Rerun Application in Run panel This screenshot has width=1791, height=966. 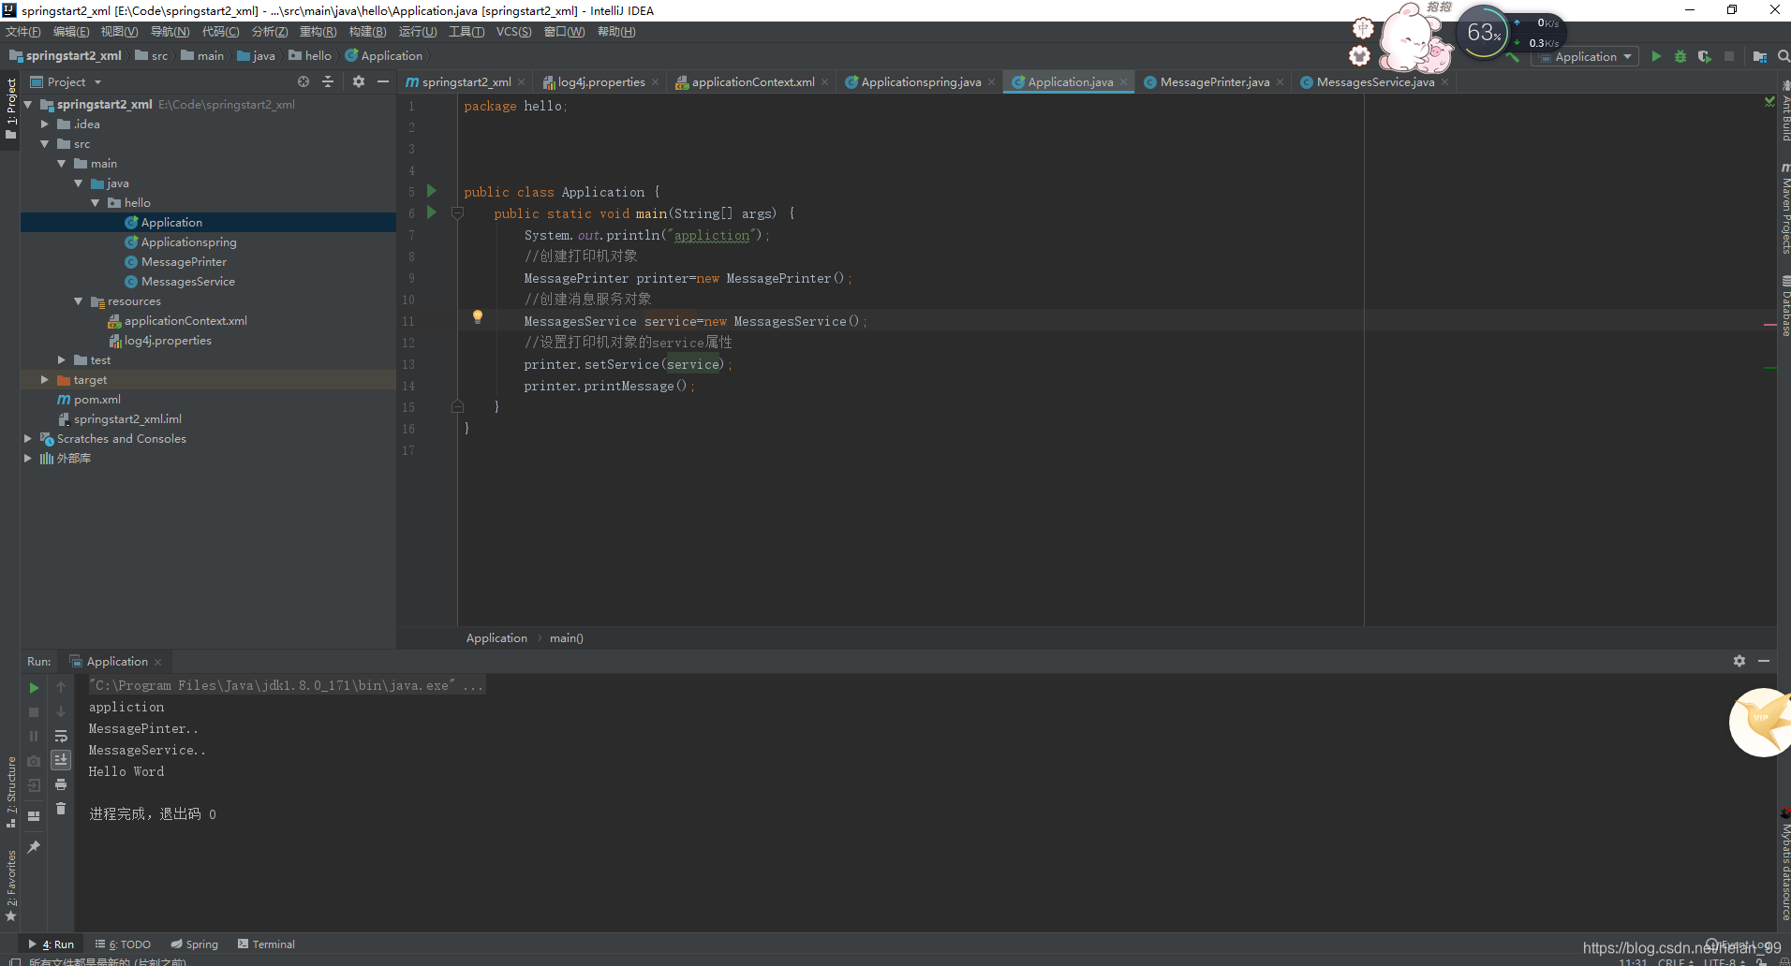click(x=34, y=688)
